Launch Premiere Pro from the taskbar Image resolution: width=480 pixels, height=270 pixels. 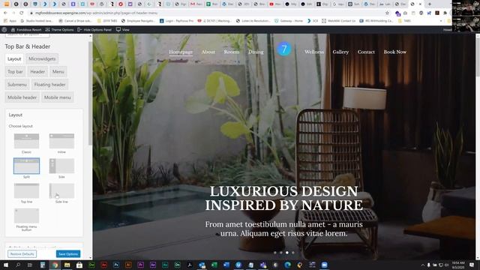(x=140, y=265)
